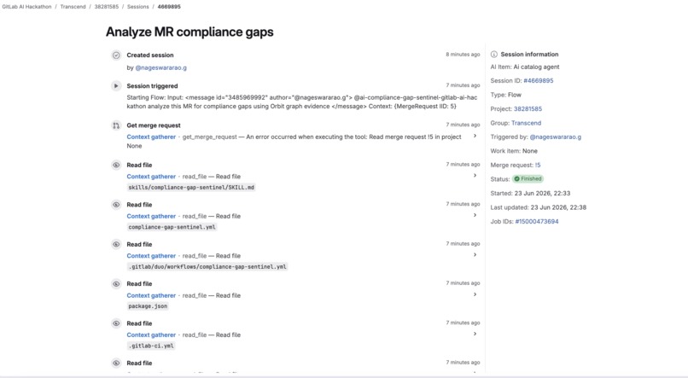Screen dimensions: 688x378
Task: Select 4669895 breadcrumb item
Action: pos(169,7)
